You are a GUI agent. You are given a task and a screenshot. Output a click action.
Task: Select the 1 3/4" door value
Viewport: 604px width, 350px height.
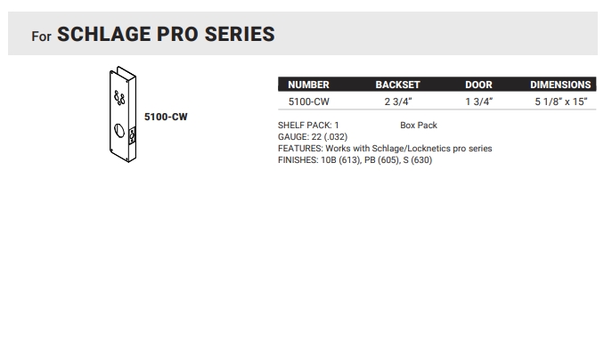click(478, 102)
